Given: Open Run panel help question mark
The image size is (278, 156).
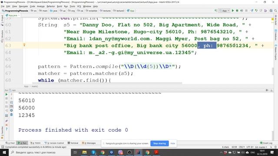Looking at the screenshot, I should (x=7, y=129).
